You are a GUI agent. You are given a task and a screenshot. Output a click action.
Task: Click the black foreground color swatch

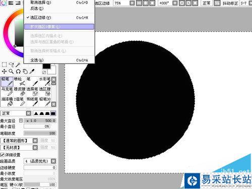click(46, 66)
